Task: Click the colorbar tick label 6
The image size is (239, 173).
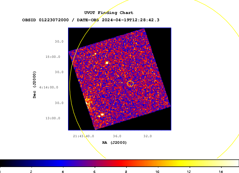Action: point(95,172)
